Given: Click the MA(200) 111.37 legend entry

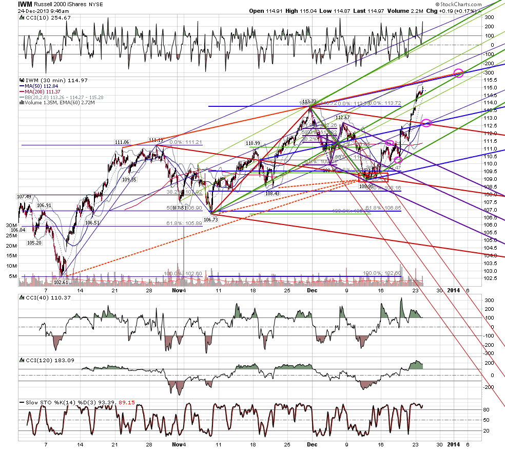Looking at the screenshot, I should click(x=43, y=92).
